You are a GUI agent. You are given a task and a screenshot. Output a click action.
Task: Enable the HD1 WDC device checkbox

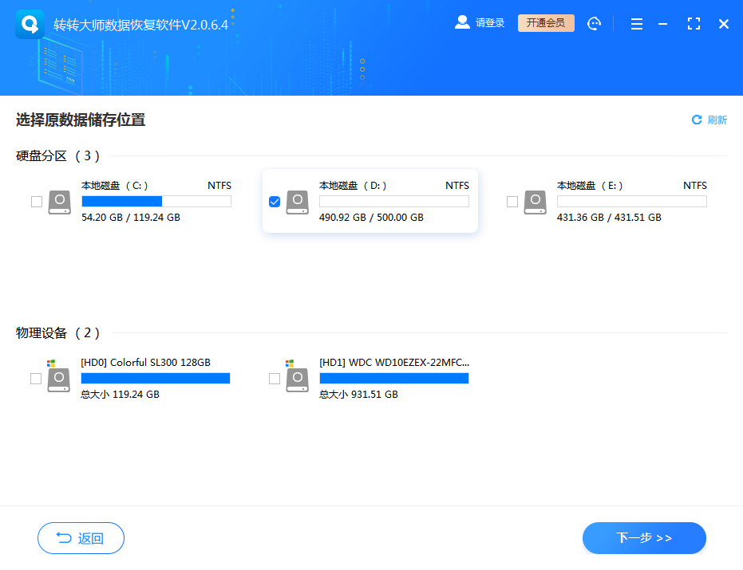(x=275, y=379)
